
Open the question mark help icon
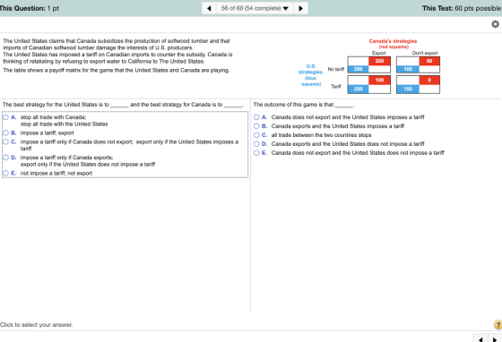[498, 325]
